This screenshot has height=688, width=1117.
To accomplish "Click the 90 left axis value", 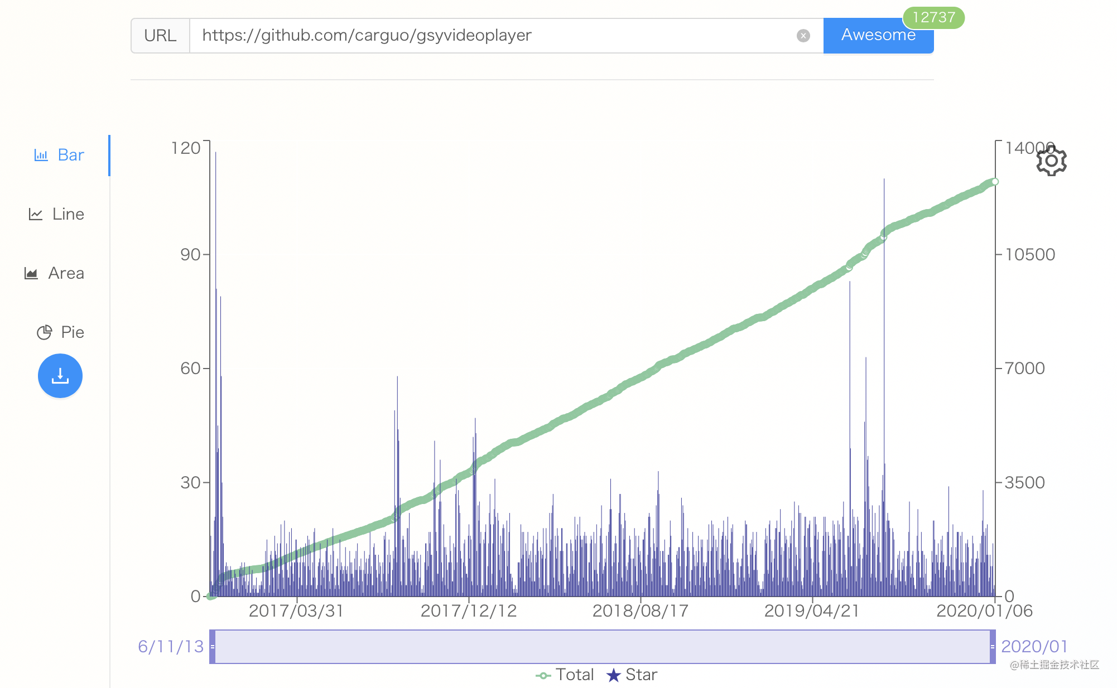I will coord(190,255).
